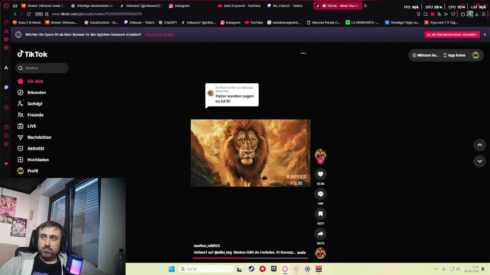Viewport: 490px width, 275px height.
Task: Switch to the Stream 24Kauss music tab
Action: click(x=43, y=6)
